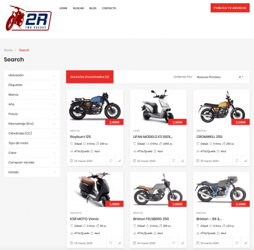The width and height of the screenshot is (254, 250).
Task: Click PUBLICA TU ANUNCIO button
Action: click(x=230, y=8)
